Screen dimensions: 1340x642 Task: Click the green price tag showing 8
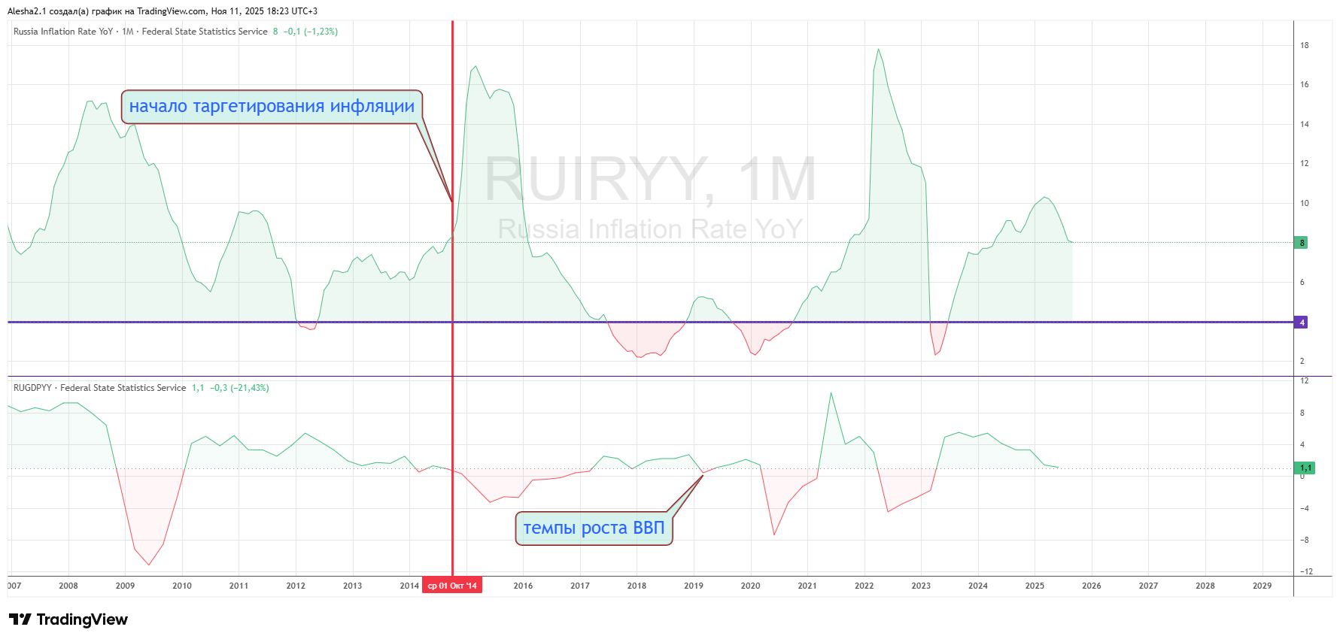(x=1302, y=243)
